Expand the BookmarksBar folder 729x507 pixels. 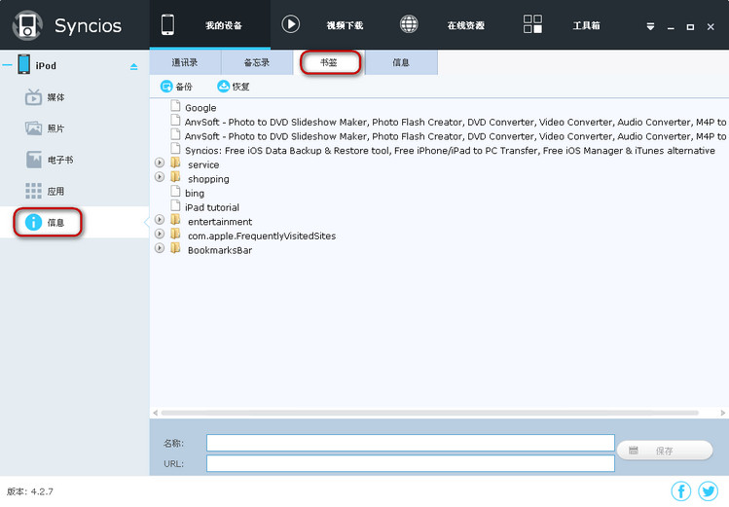(x=160, y=248)
